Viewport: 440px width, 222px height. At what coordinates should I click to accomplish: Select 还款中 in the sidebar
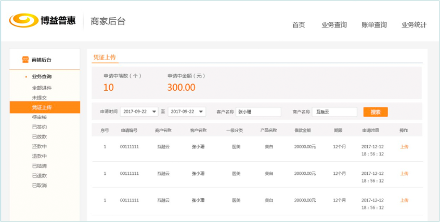pyautogui.click(x=39, y=146)
